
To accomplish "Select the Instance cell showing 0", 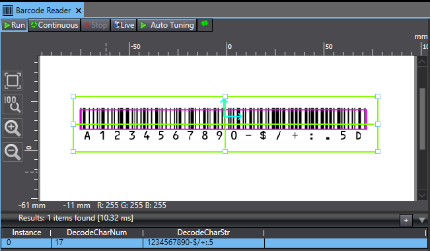I will pos(26,243).
